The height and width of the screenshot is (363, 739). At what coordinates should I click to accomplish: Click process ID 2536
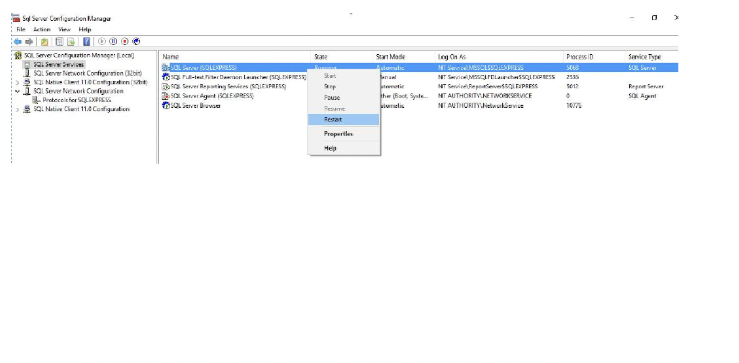click(572, 77)
